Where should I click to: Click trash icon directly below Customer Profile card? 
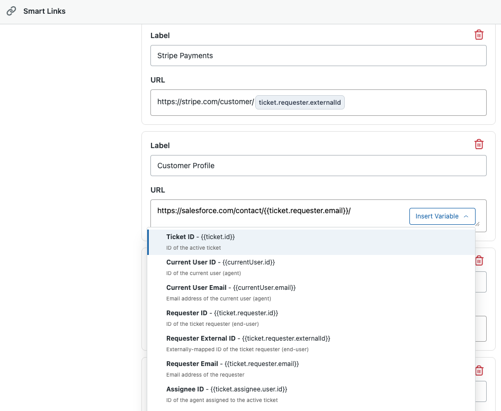coord(479,261)
